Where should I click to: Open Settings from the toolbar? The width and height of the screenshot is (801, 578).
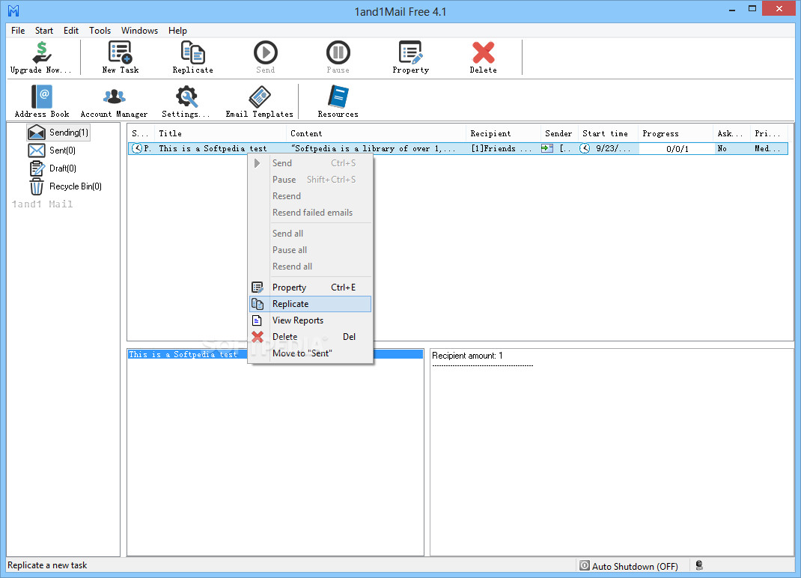coord(186,102)
